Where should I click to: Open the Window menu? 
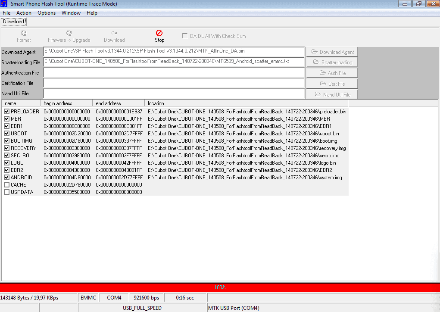[x=71, y=13]
